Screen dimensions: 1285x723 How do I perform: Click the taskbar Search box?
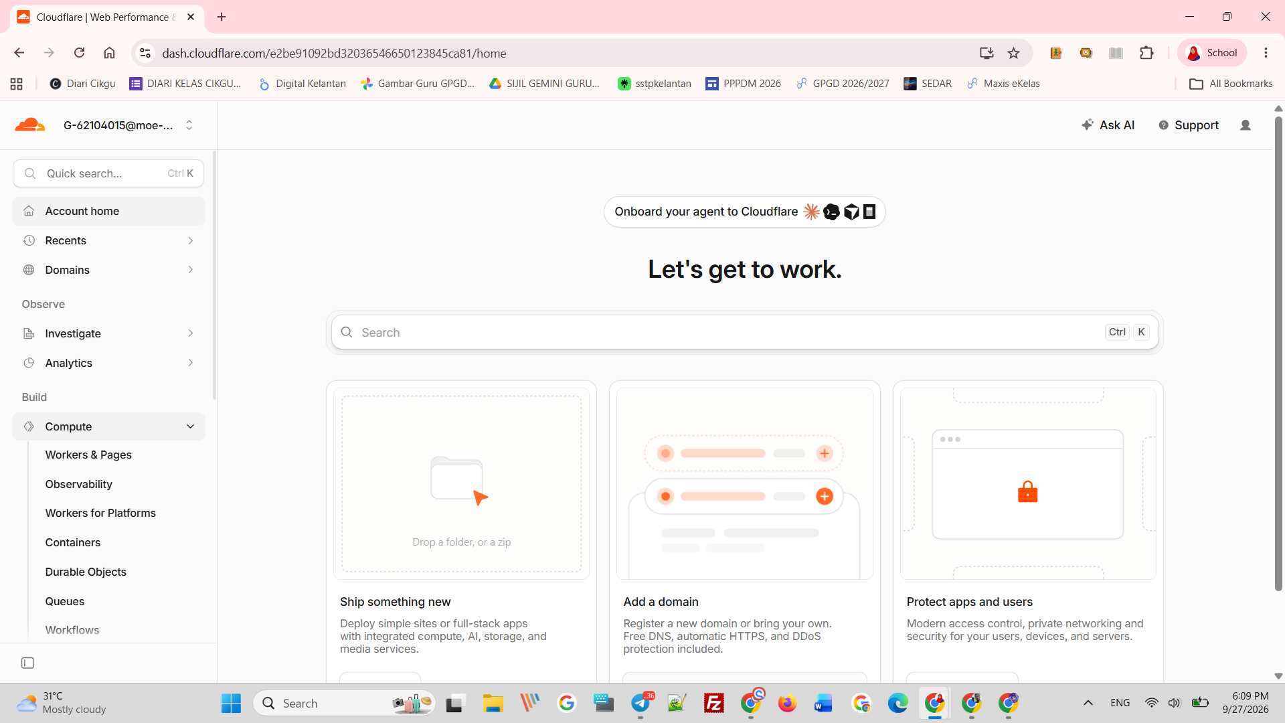tap(345, 703)
